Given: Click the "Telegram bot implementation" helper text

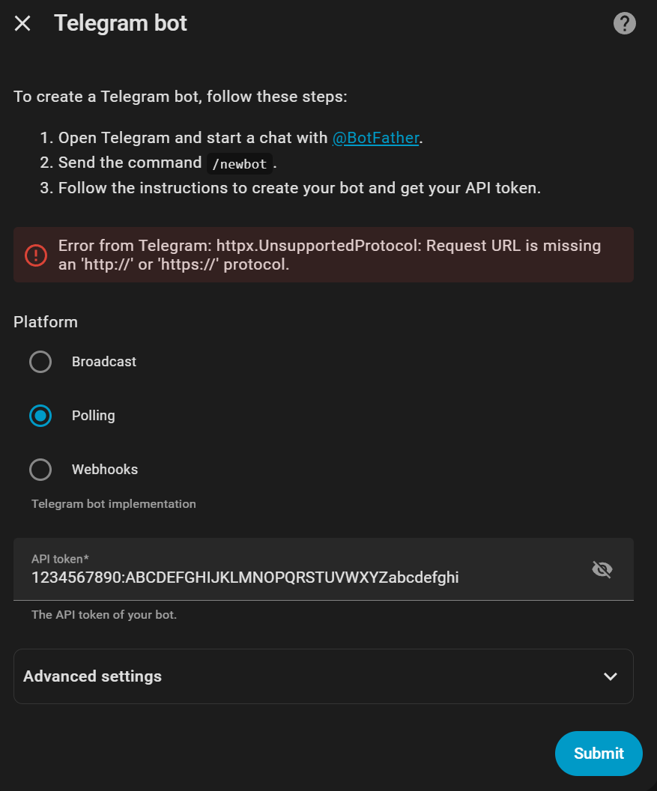Looking at the screenshot, I should tap(114, 504).
